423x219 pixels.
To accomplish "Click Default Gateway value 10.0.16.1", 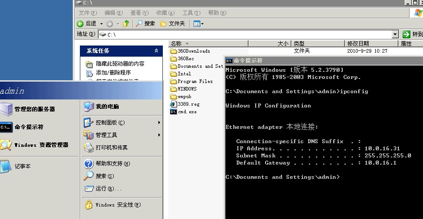I will coord(380,163).
